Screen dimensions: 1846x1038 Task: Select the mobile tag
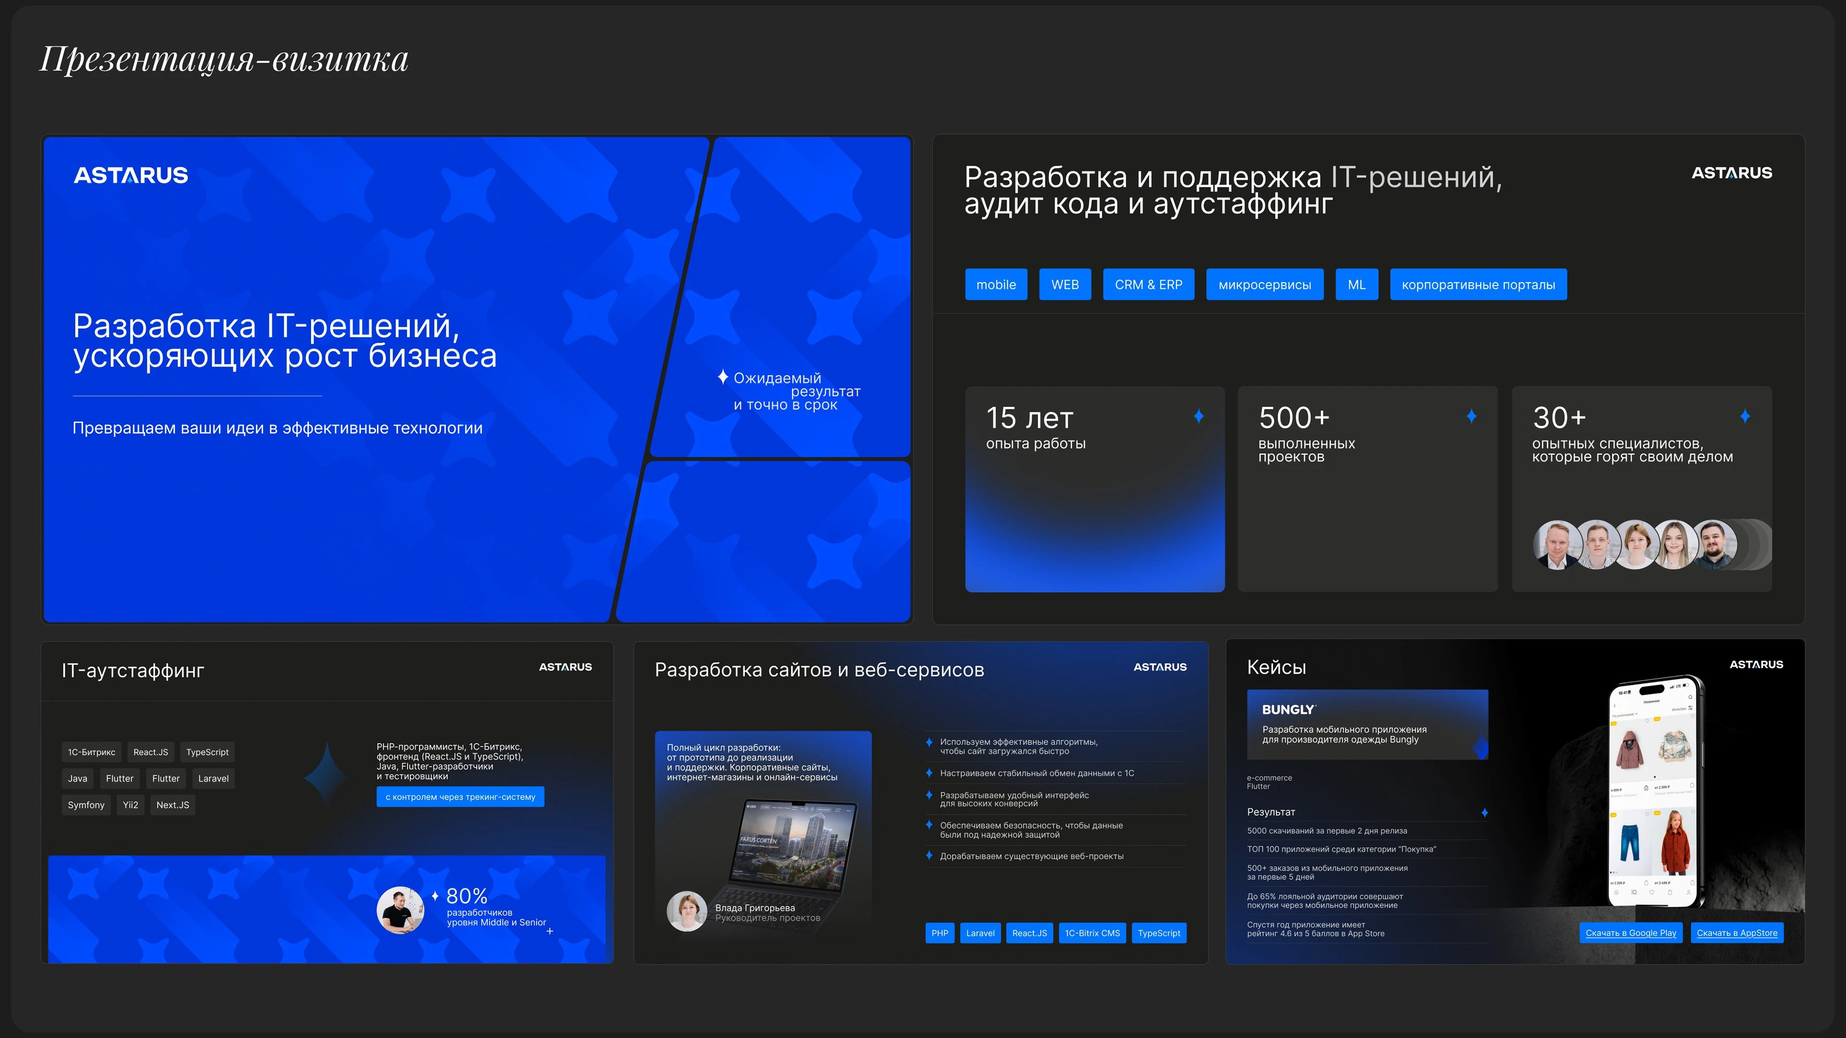[996, 284]
